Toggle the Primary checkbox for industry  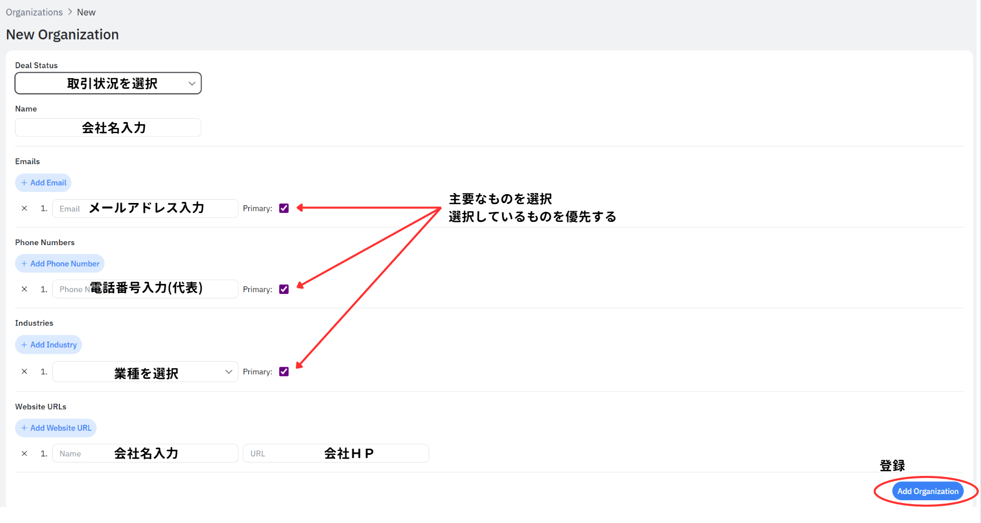point(284,372)
